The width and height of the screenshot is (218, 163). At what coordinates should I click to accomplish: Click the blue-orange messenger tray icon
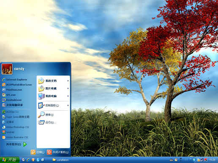point(198,160)
